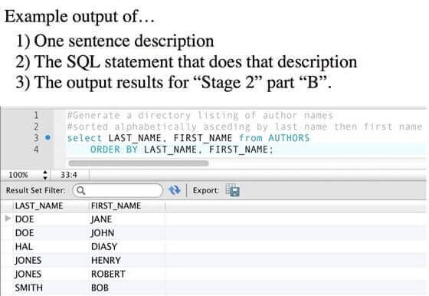Click the refresh result set icon
Image resolution: width=429 pixels, height=296 pixels.
[x=175, y=190]
